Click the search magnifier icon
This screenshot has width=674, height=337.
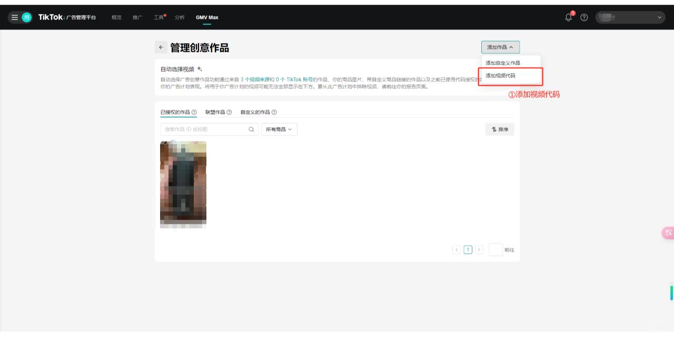click(251, 129)
